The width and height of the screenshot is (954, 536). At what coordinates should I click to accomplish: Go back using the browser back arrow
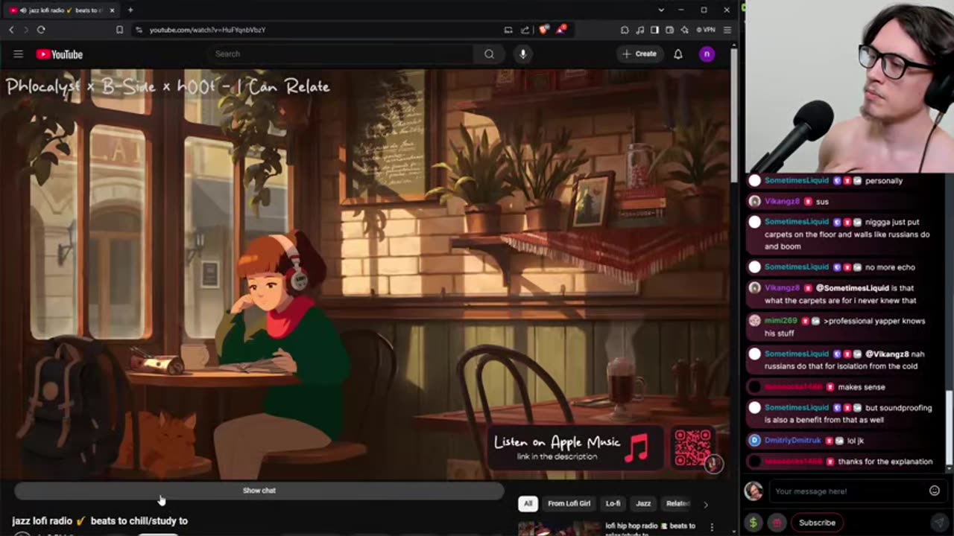point(11,30)
